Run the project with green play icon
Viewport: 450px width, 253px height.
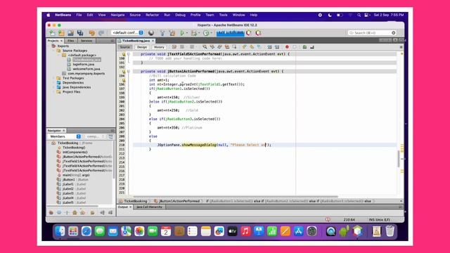pyautogui.click(x=182, y=33)
